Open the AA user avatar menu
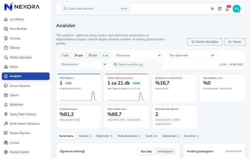This screenshot has width=250, height=158. (x=237, y=9)
